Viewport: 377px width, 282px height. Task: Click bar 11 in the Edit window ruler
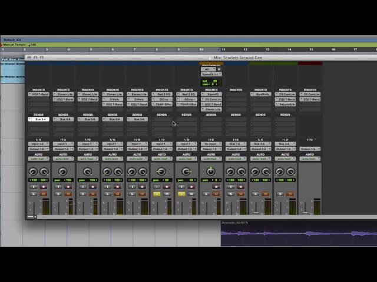pyautogui.click(x=223, y=49)
